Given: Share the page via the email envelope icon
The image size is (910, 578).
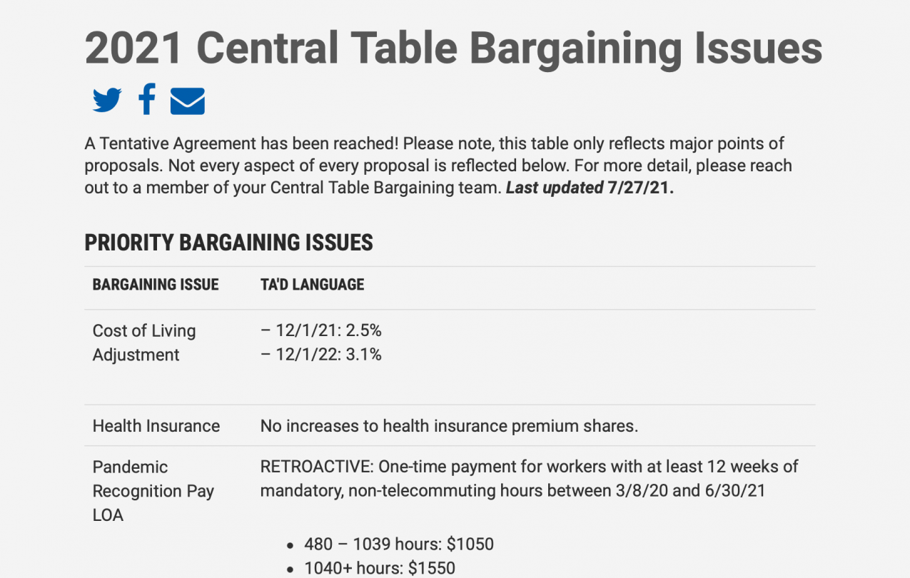Looking at the screenshot, I should click(x=188, y=101).
